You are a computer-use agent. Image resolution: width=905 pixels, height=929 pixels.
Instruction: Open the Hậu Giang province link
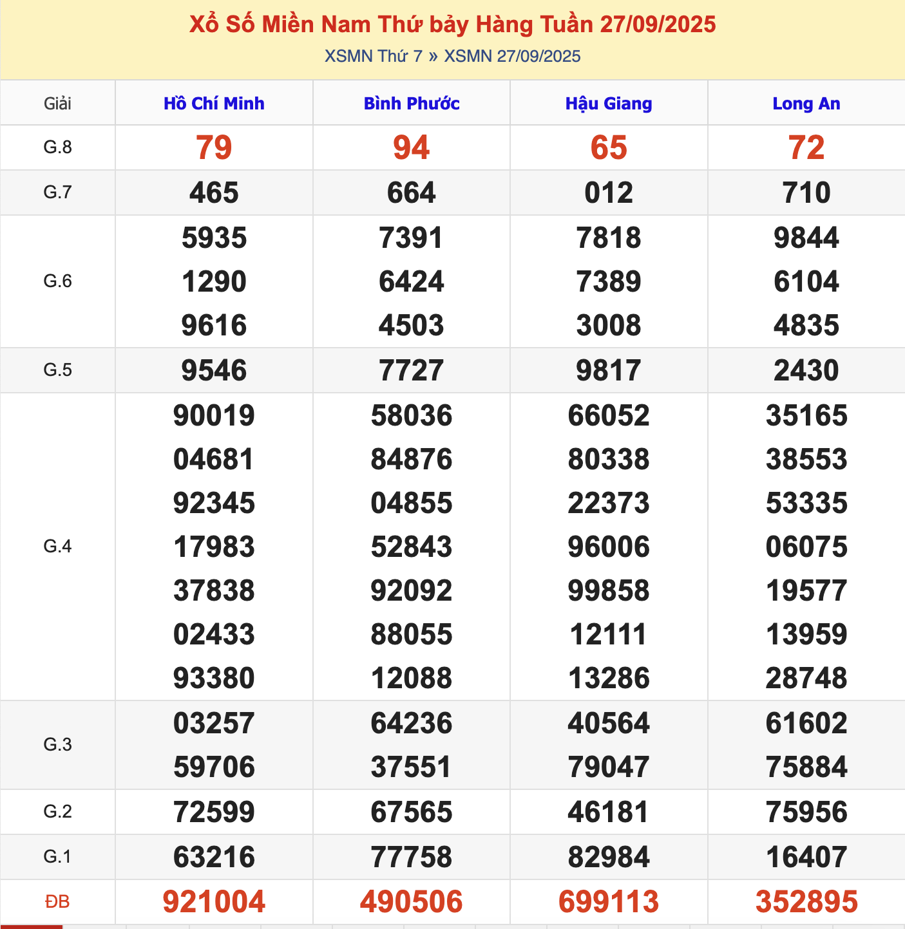pos(609,104)
